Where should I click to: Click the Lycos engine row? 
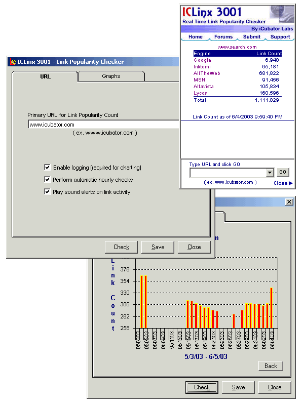[x=237, y=93]
